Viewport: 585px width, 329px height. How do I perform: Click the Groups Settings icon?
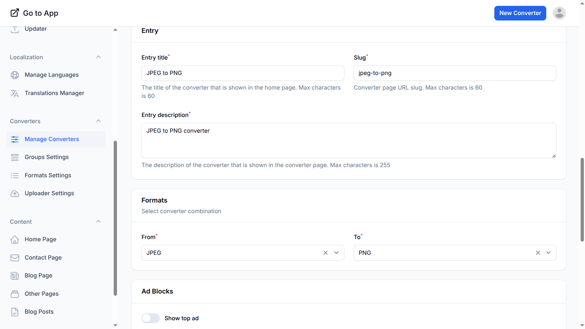click(x=15, y=157)
